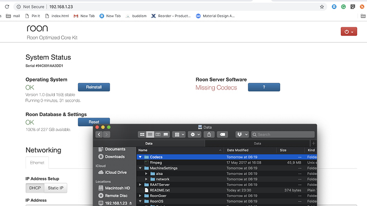This screenshot has height=206, width=367.
Task: Open the Finder share icon
Action: coord(209,135)
